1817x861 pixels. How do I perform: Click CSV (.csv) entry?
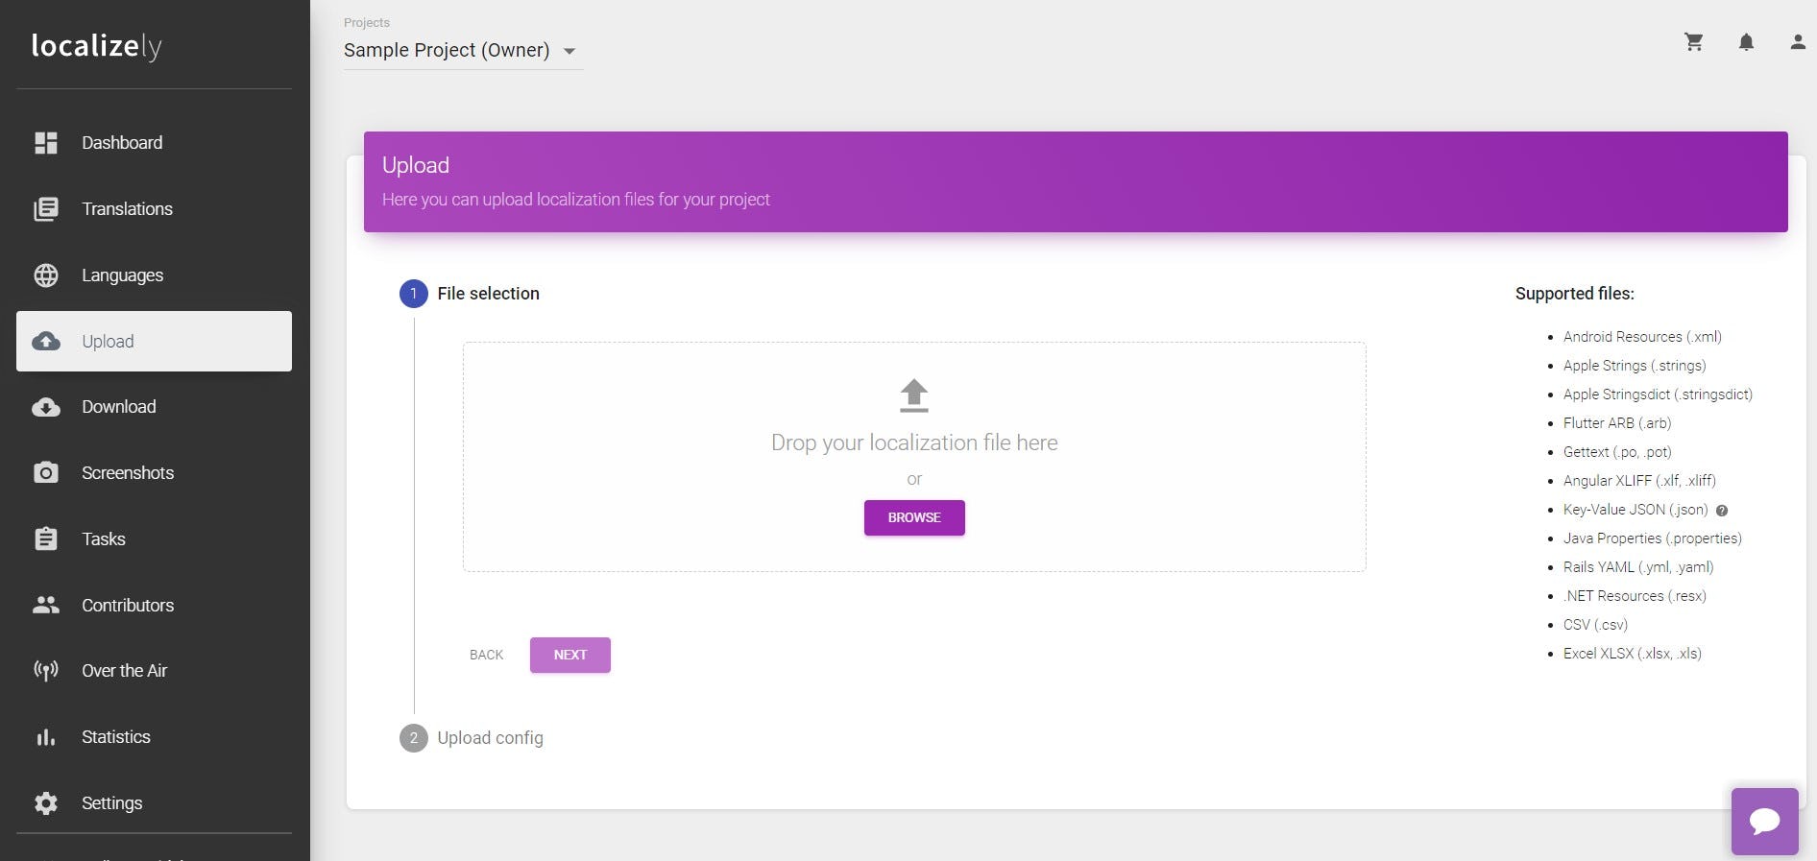(1595, 625)
